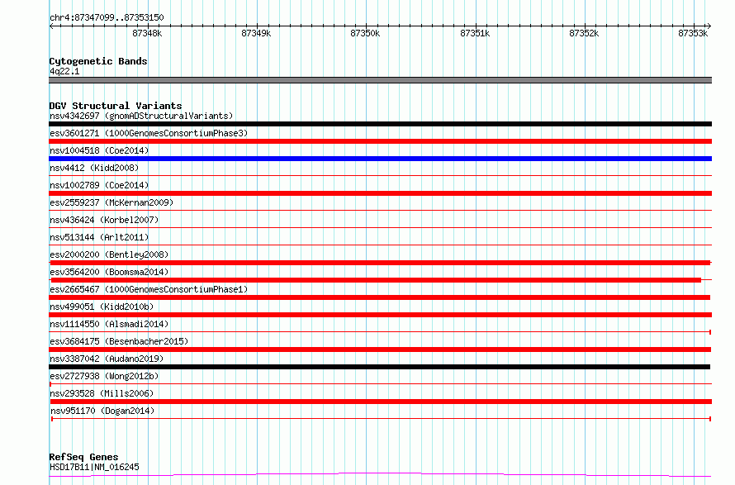Viewport: 735px width, 485px height.
Task: Select the red bar below the nsv293528 label
Action: 380,402
